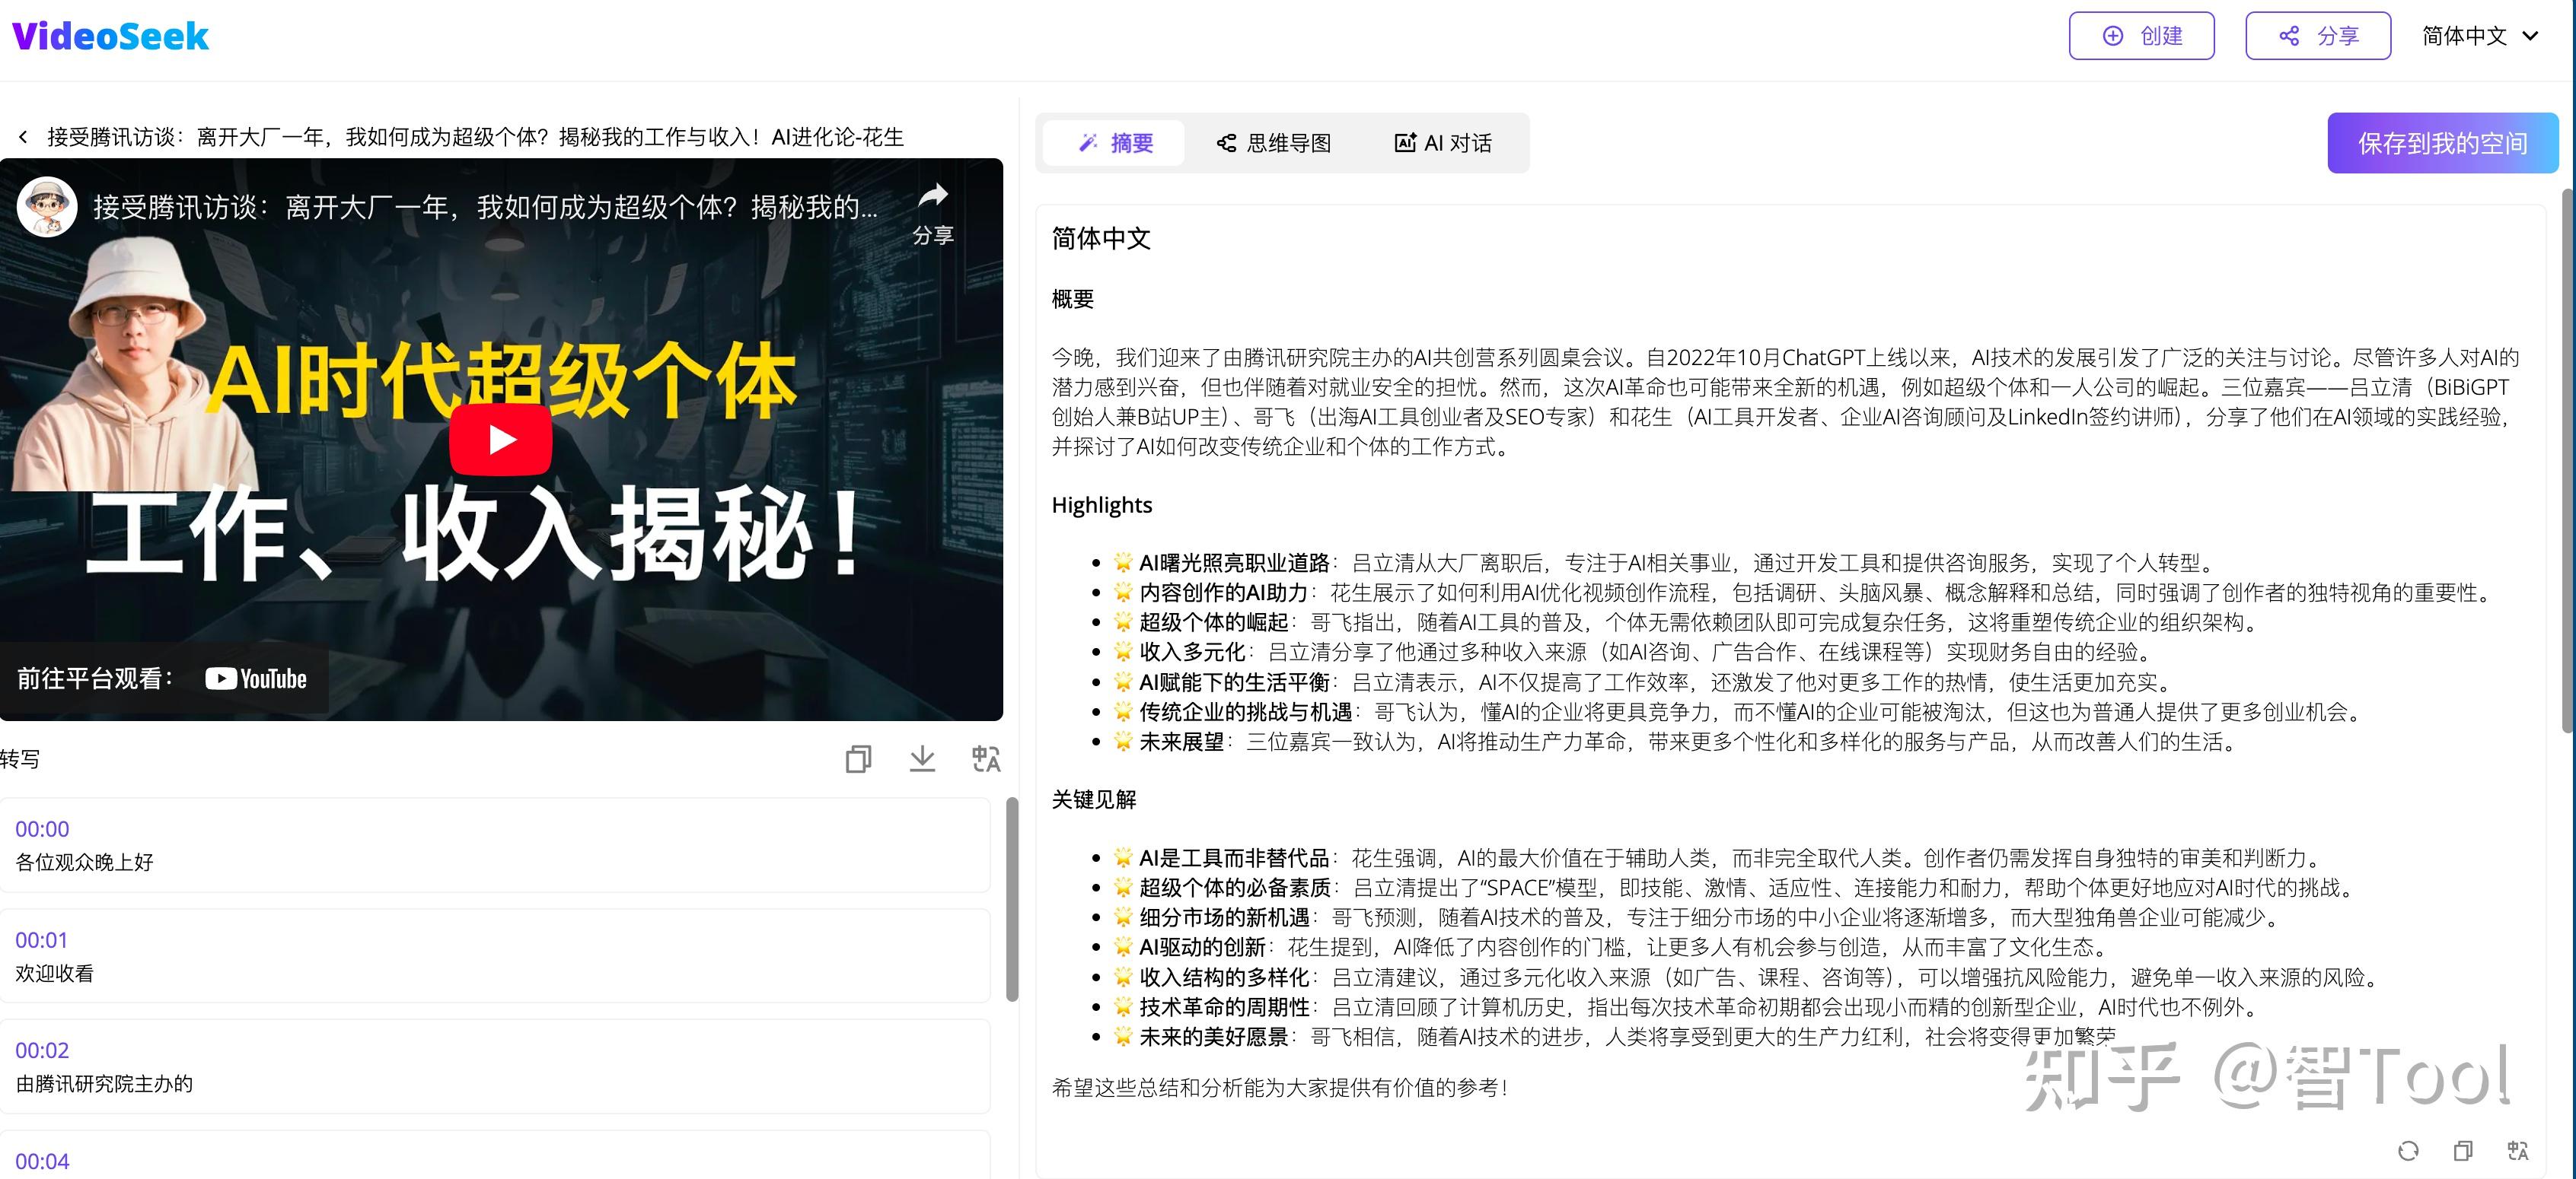Regenerate the summary with refresh icon
The width and height of the screenshot is (2576, 1179).
click(x=2408, y=1151)
